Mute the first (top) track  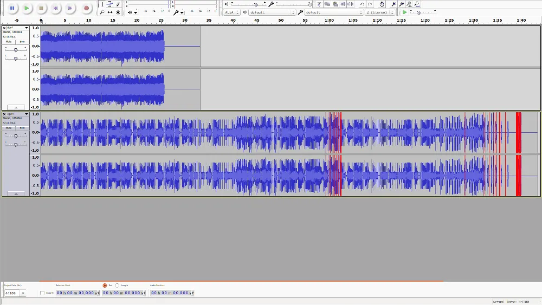tap(9, 42)
